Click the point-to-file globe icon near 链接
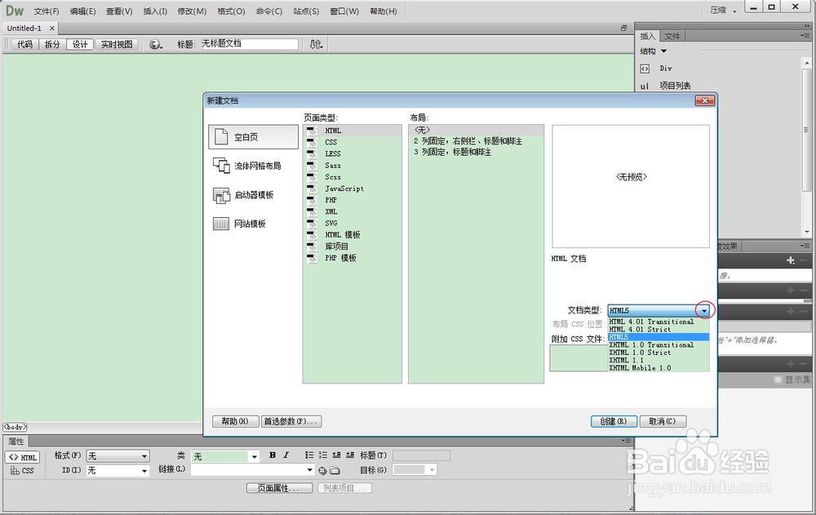The image size is (816, 515). point(322,470)
